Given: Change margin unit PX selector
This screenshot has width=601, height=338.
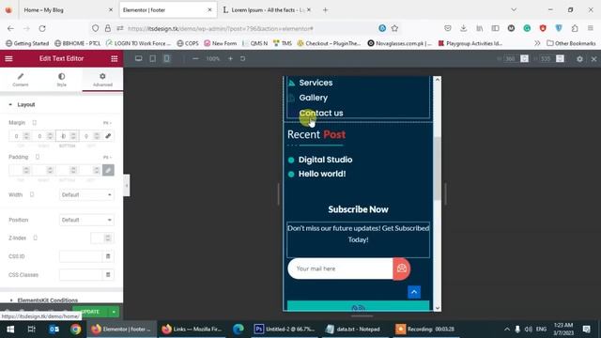Looking at the screenshot, I should click(107, 123).
